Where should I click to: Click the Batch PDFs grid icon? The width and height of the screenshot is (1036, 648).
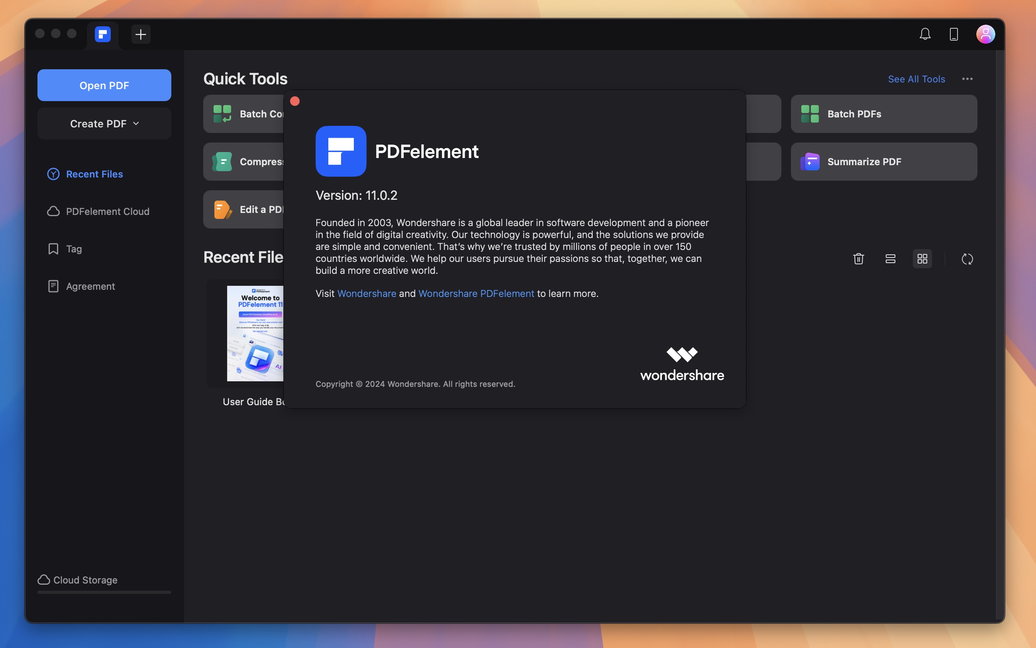810,114
